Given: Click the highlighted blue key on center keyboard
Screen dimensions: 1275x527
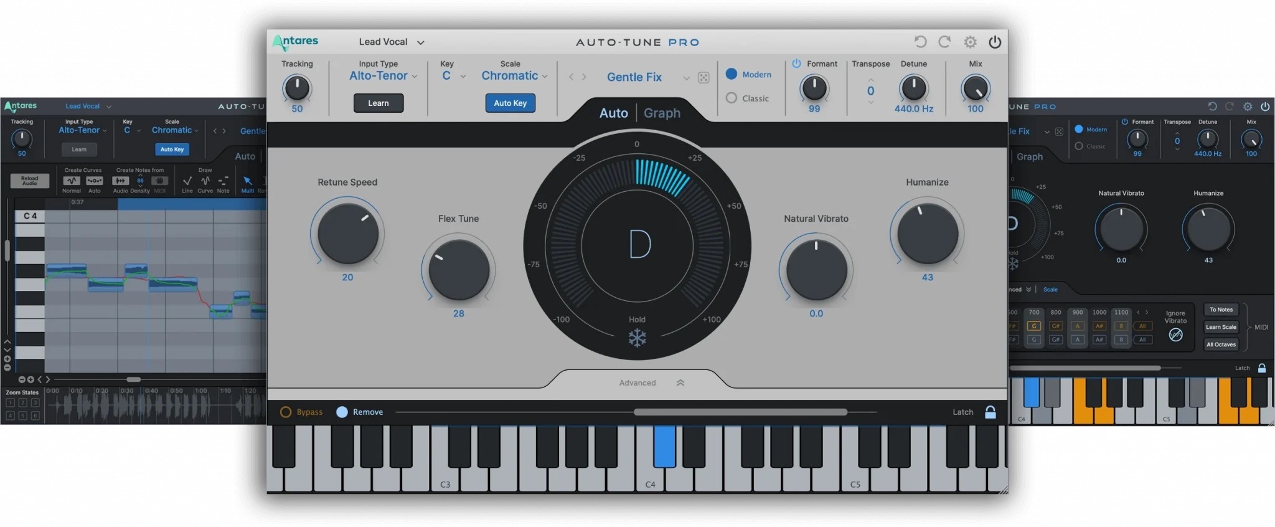Looking at the screenshot, I should pos(664,446).
